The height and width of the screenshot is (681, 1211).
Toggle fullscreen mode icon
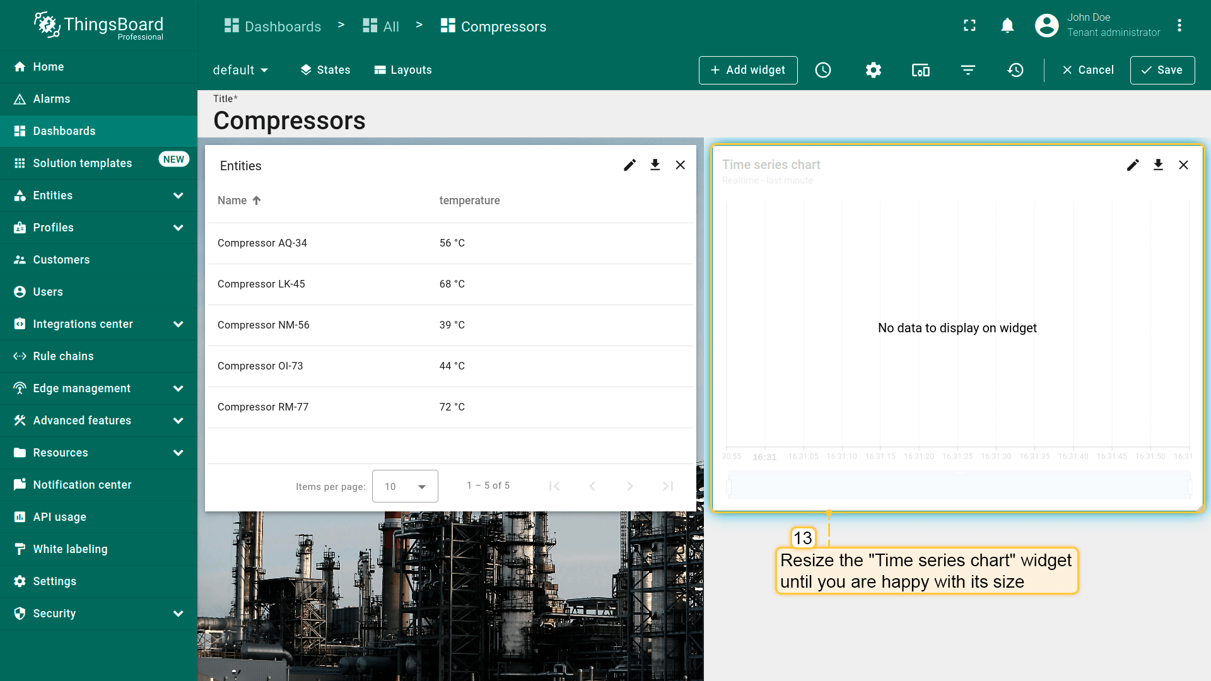click(970, 25)
